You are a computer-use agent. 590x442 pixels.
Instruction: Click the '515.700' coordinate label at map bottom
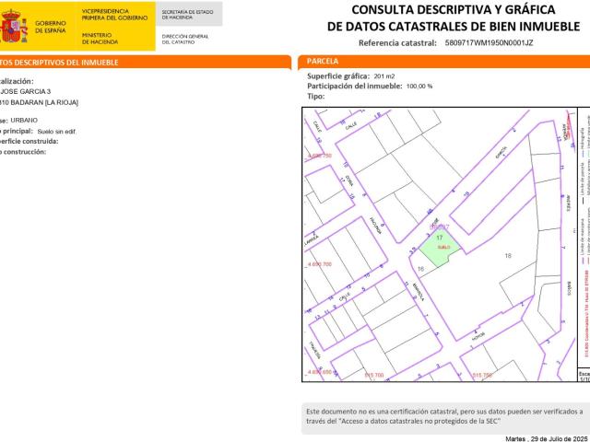(x=374, y=375)
